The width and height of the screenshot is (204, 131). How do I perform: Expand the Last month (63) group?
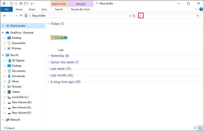click(x=48, y=75)
